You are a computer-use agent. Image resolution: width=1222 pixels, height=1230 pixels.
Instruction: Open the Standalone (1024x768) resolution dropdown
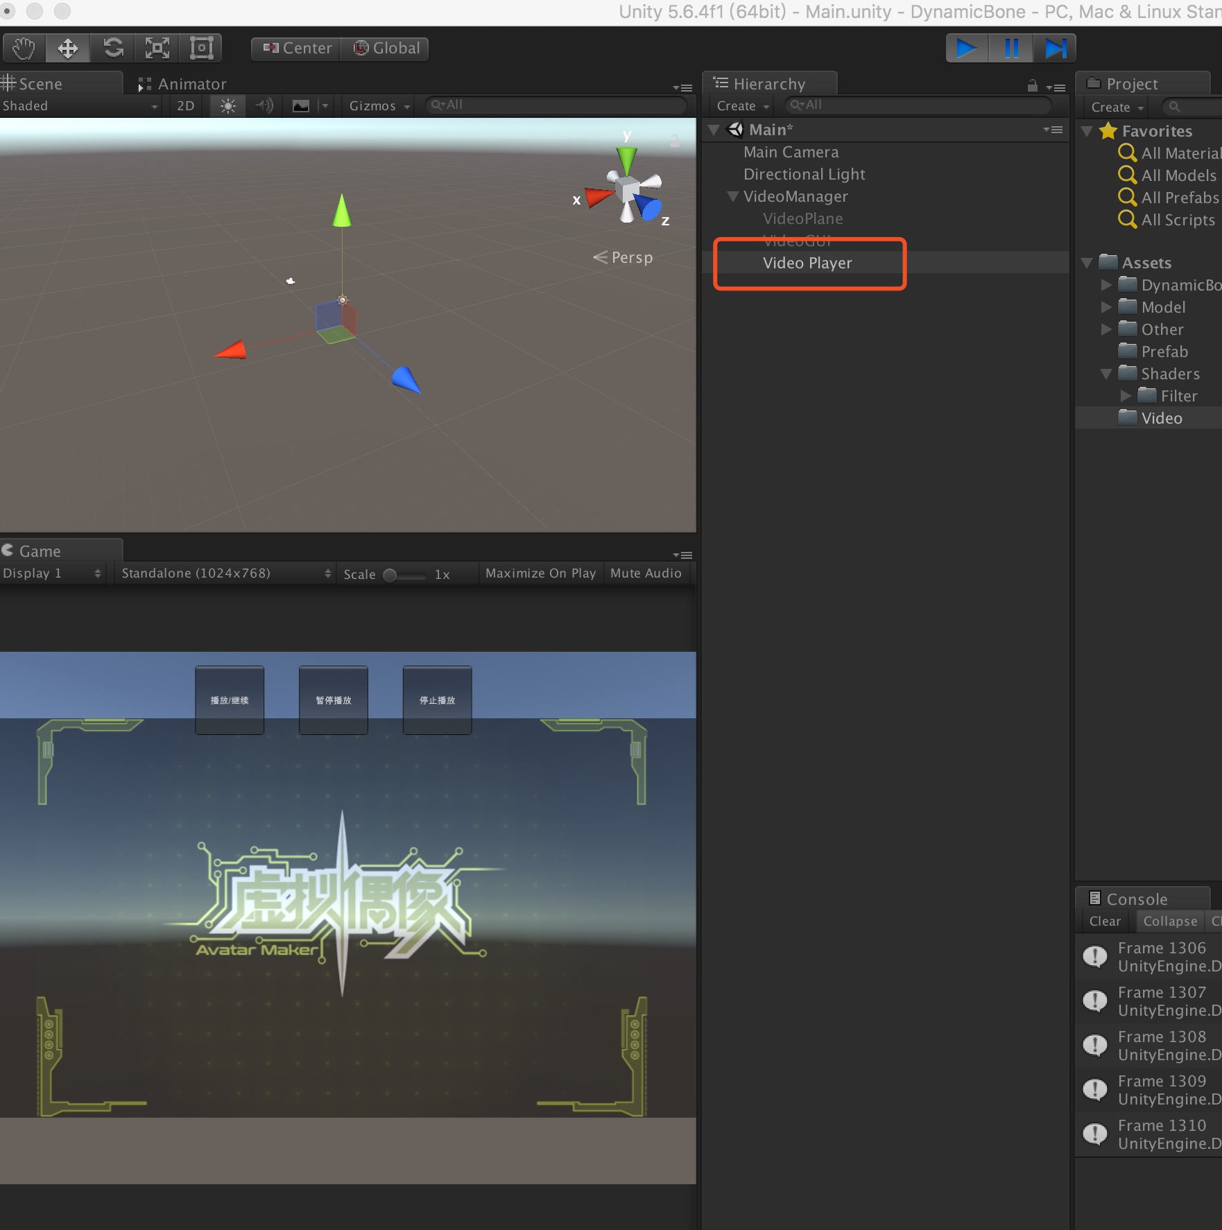[223, 573]
